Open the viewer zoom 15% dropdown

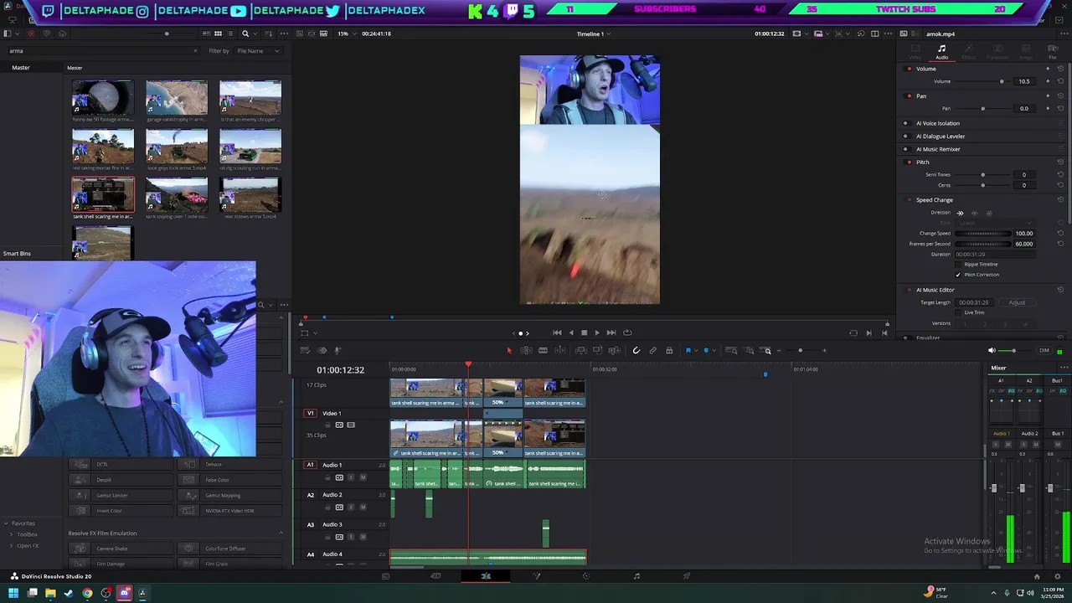346,33
